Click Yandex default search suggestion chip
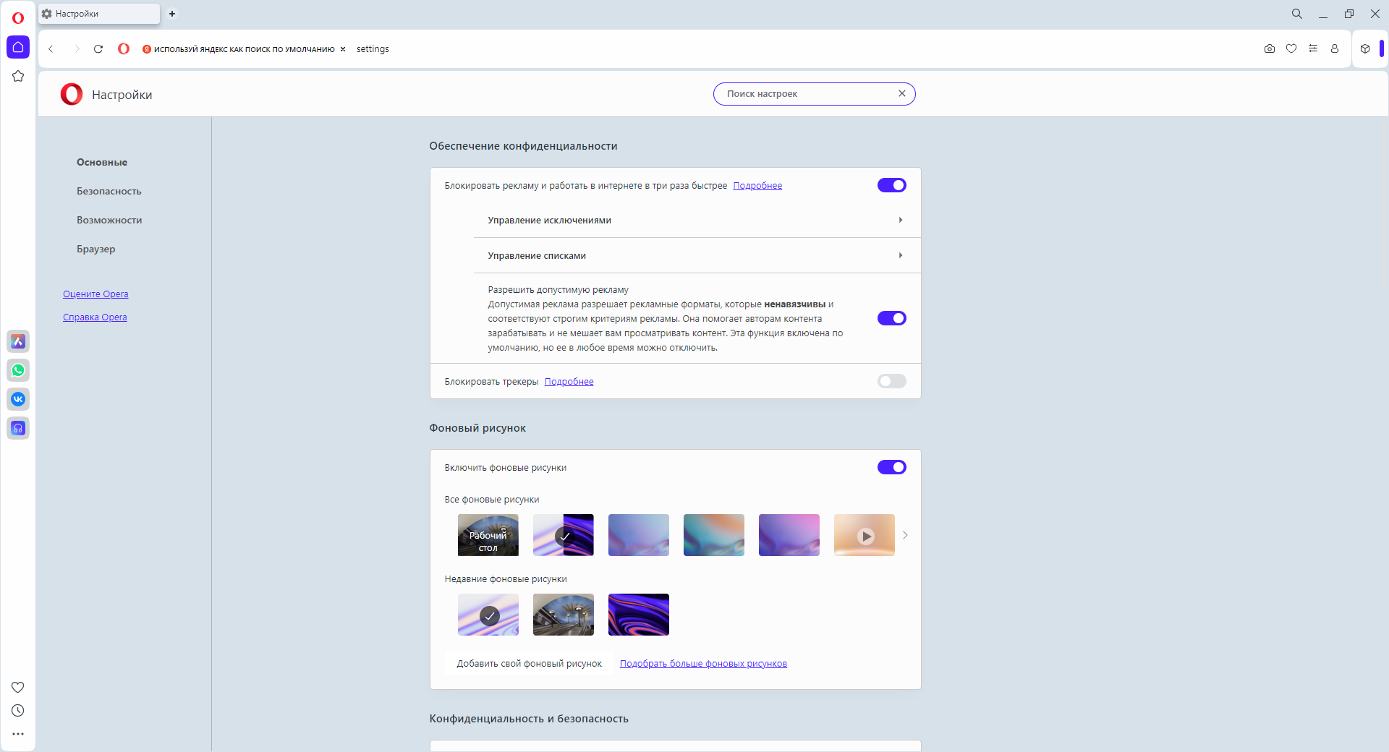The height and width of the screenshot is (752, 1389). 239,49
